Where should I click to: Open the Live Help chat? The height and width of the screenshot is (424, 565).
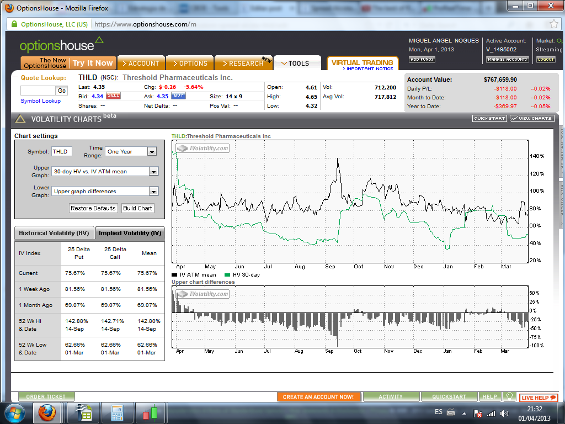coord(539,397)
